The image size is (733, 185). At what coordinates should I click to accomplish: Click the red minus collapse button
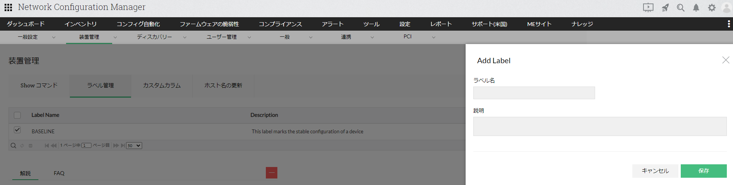272,173
